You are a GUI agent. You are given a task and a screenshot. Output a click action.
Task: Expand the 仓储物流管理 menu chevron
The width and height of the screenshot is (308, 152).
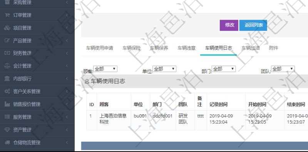point(67,142)
